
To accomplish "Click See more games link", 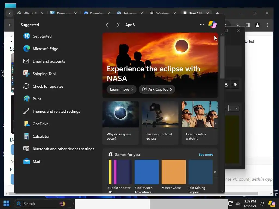I will point(206,155).
